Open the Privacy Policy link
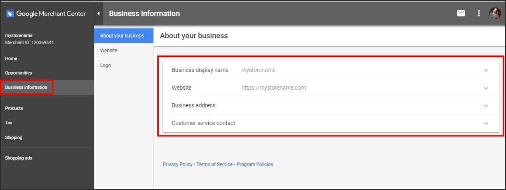The width and height of the screenshot is (506, 190). [x=177, y=165]
